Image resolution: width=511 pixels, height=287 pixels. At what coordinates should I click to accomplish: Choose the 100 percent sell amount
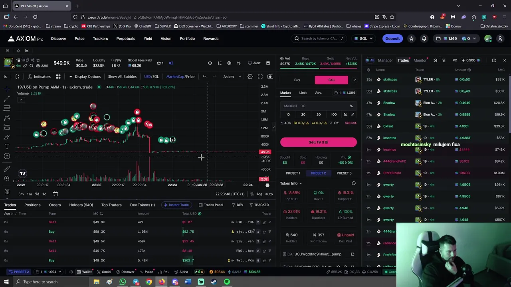334,114
